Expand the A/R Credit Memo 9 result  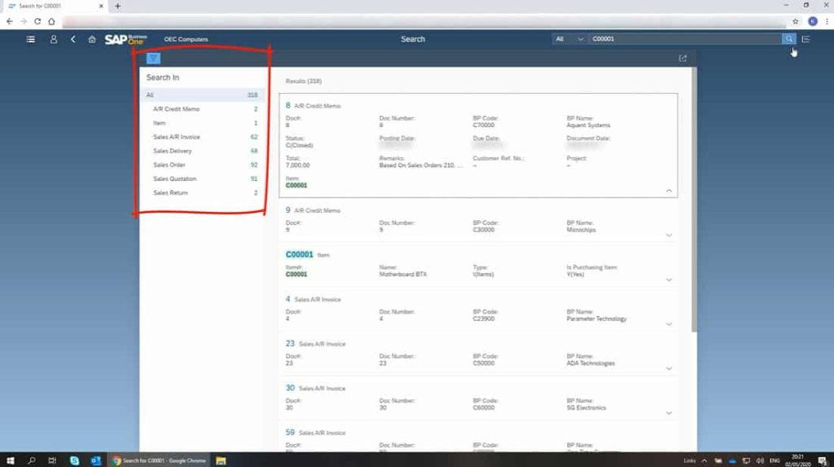pyautogui.click(x=669, y=235)
